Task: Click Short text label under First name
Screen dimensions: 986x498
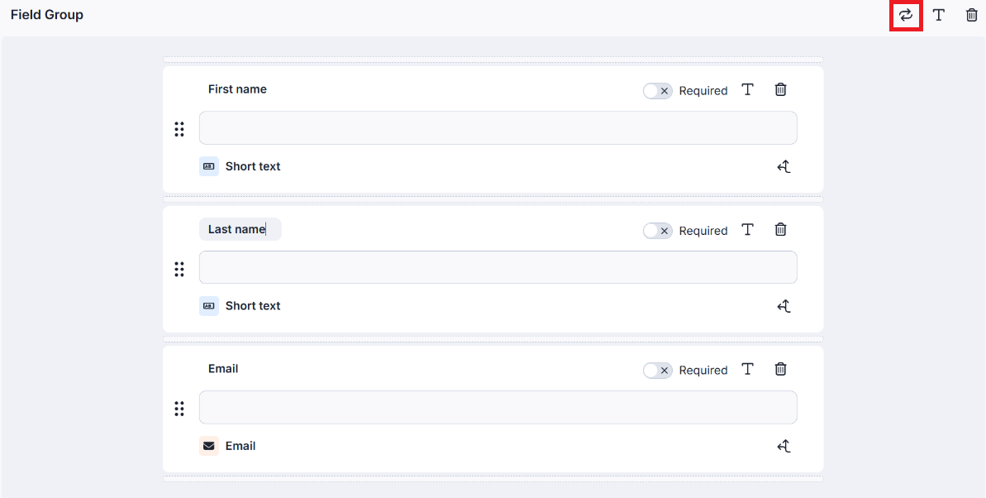Action: click(253, 166)
